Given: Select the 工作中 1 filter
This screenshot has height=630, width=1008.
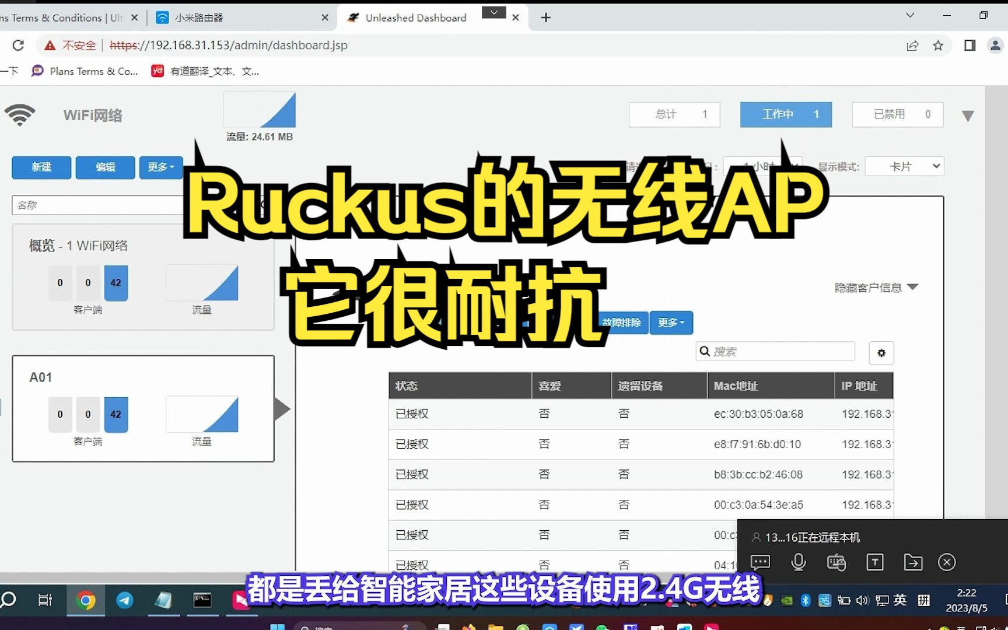Looking at the screenshot, I should click(786, 114).
